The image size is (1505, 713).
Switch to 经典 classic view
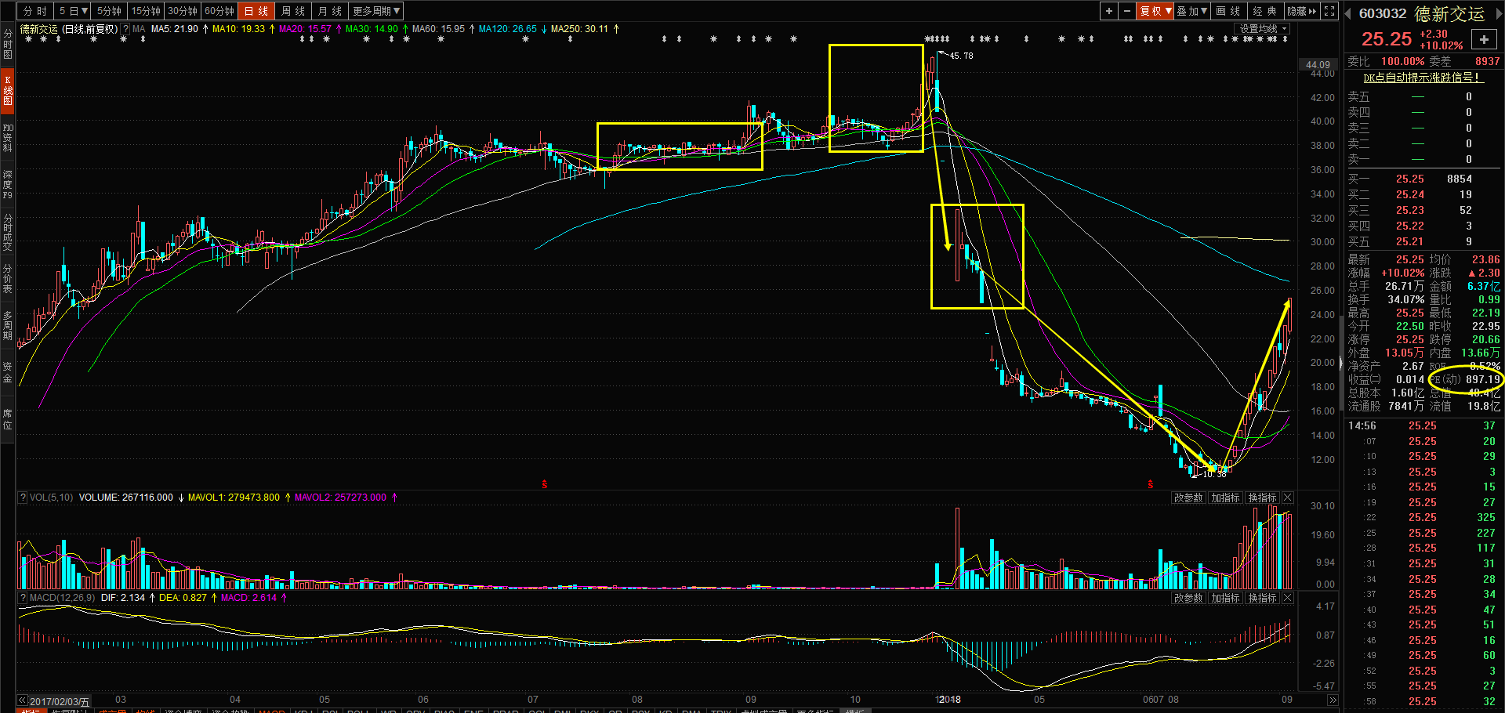tap(1264, 11)
